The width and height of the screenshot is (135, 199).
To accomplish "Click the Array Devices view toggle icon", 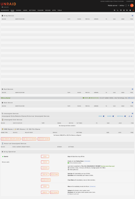I will click(132, 16).
